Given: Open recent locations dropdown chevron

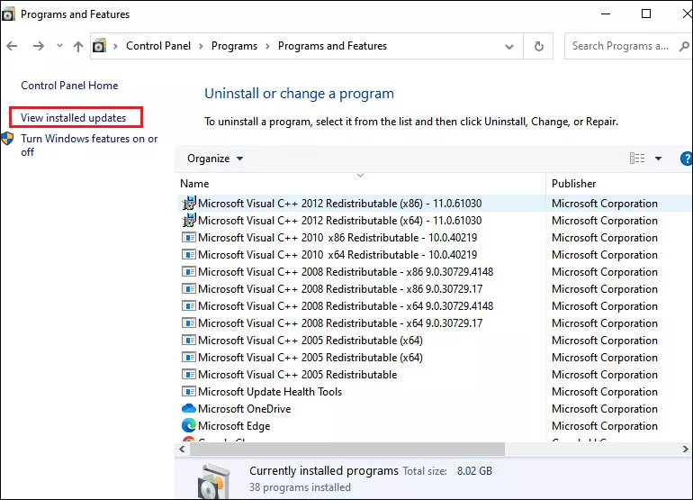Looking at the screenshot, I should pyautogui.click(x=59, y=46).
